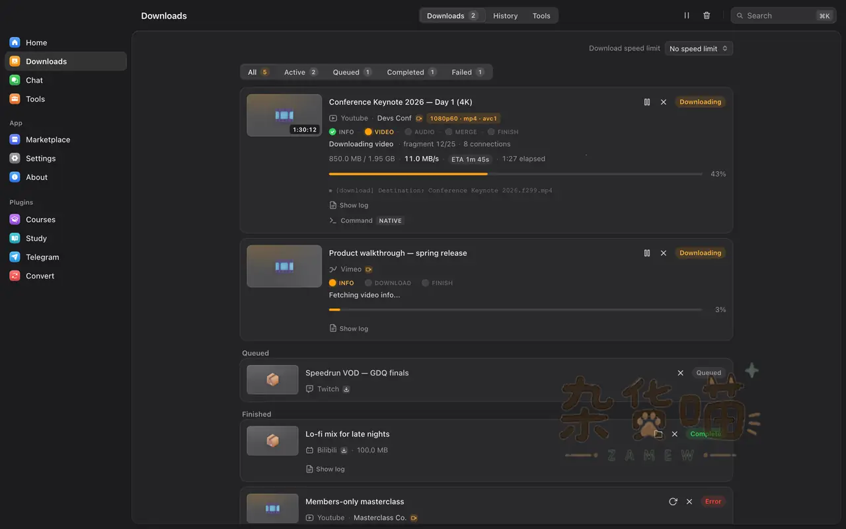846x529 pixels.
Task: Click the Members-only masterclass title
Action: click(355, 502)
